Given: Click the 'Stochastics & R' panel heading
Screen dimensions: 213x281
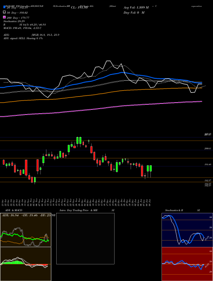Looking at the screenshot, I should 174,210.
